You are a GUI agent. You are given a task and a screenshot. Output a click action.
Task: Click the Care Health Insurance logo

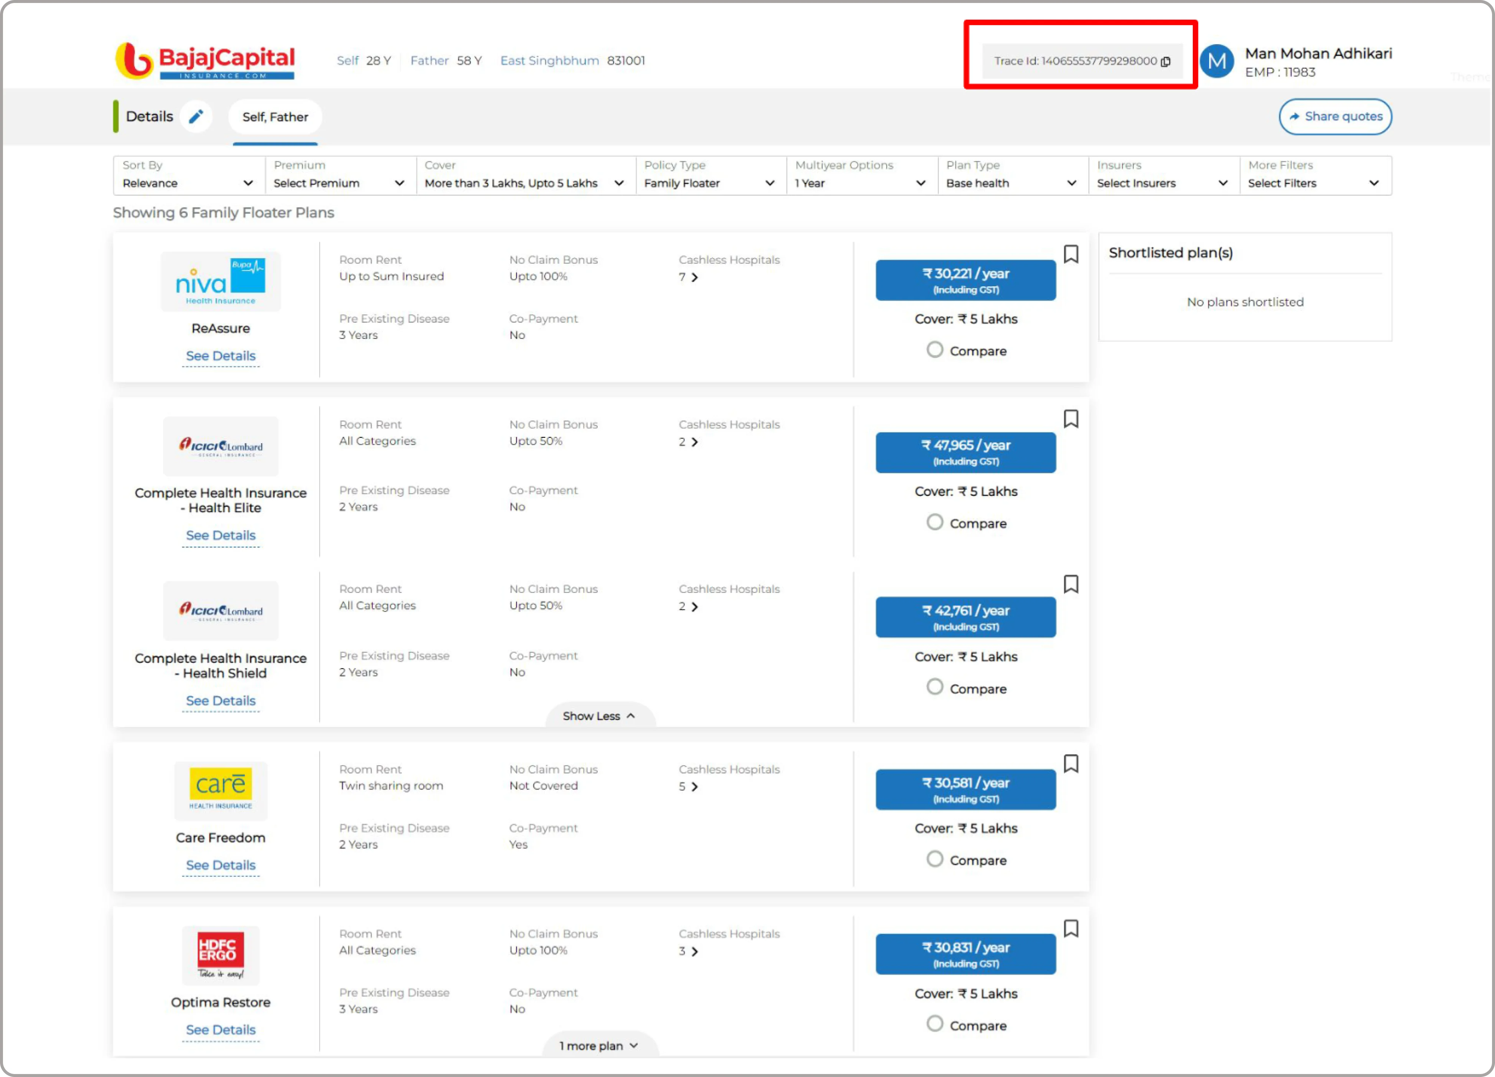pos(220,791)
